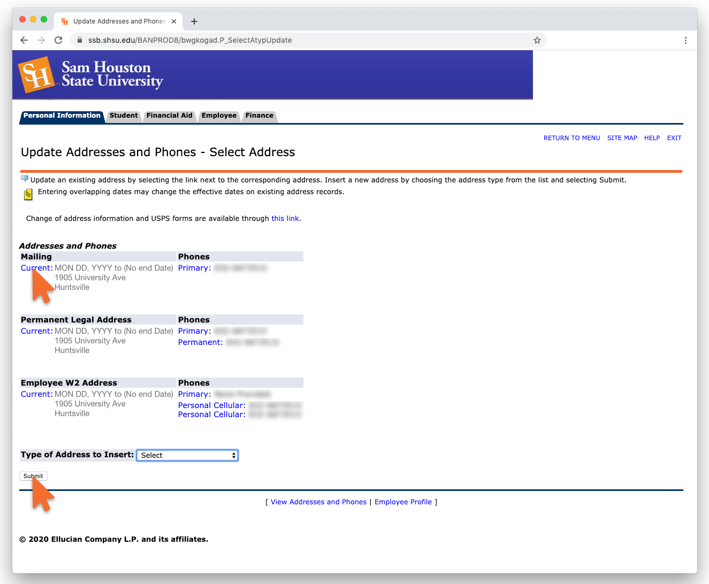Click the Current link under Mailing
This screenshot has width=709, height=584.
pyautogui.click(x=36, y=268)
